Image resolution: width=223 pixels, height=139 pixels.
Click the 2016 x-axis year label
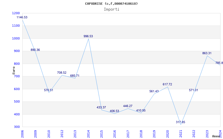point(115,134)
